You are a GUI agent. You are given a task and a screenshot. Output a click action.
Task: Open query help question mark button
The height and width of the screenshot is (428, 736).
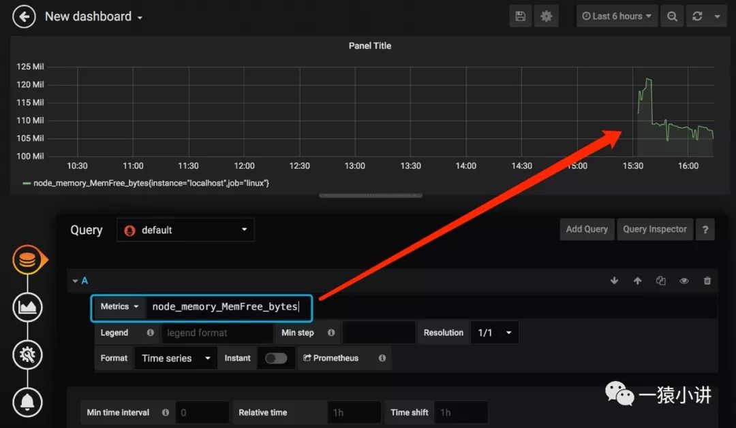[x=705, y=230]
